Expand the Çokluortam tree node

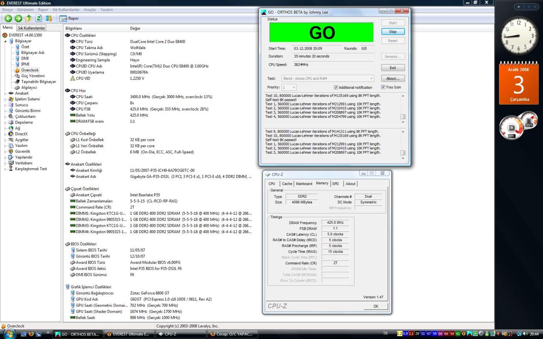(5, 117)
